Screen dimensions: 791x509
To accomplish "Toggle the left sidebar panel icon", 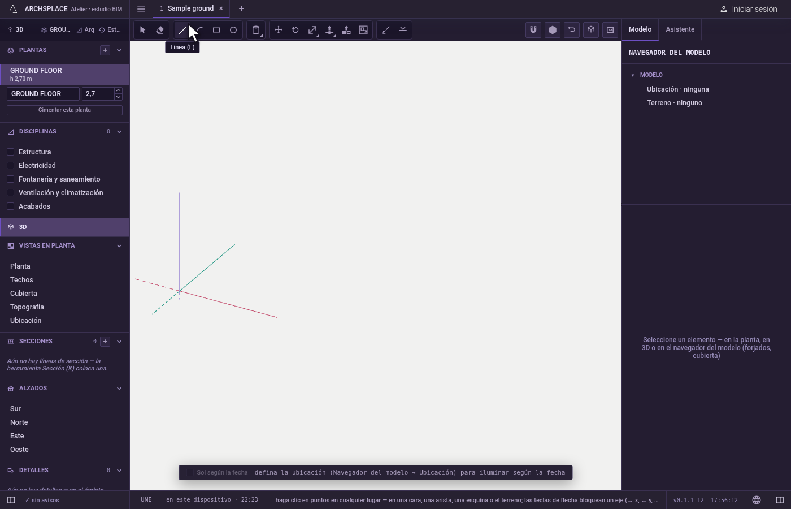I will 11,500.
